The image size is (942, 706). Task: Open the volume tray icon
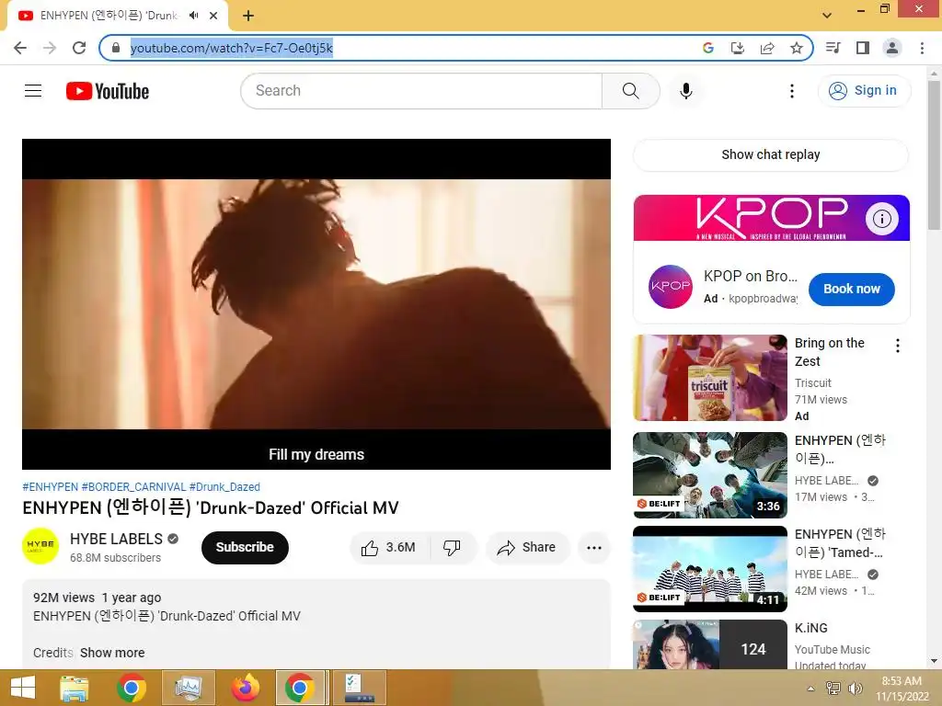(855, 689)
